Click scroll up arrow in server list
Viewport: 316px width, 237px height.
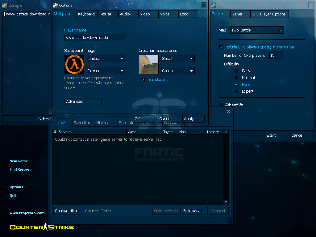click(226, 132)
